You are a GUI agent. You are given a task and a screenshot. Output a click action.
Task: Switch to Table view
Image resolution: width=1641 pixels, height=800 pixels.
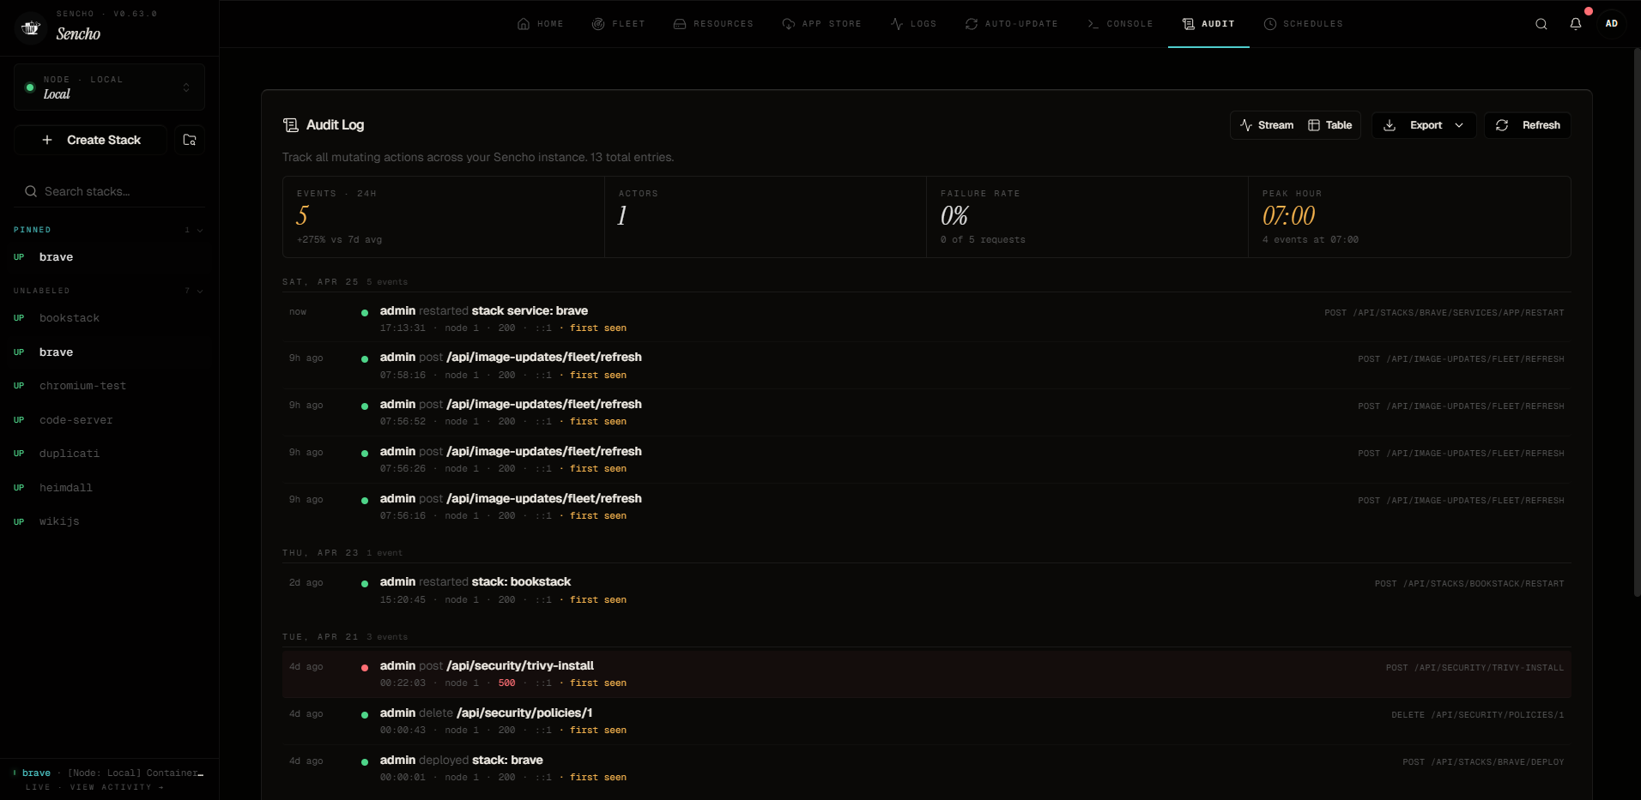(x=1330, y=125)
